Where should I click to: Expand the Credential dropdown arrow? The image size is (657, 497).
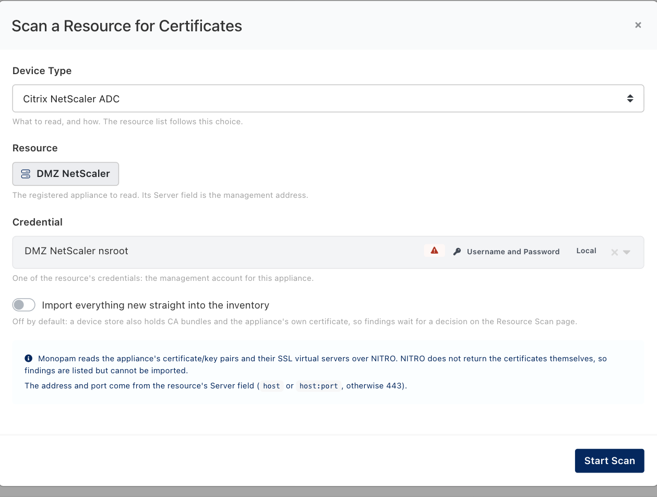[627, 252]
